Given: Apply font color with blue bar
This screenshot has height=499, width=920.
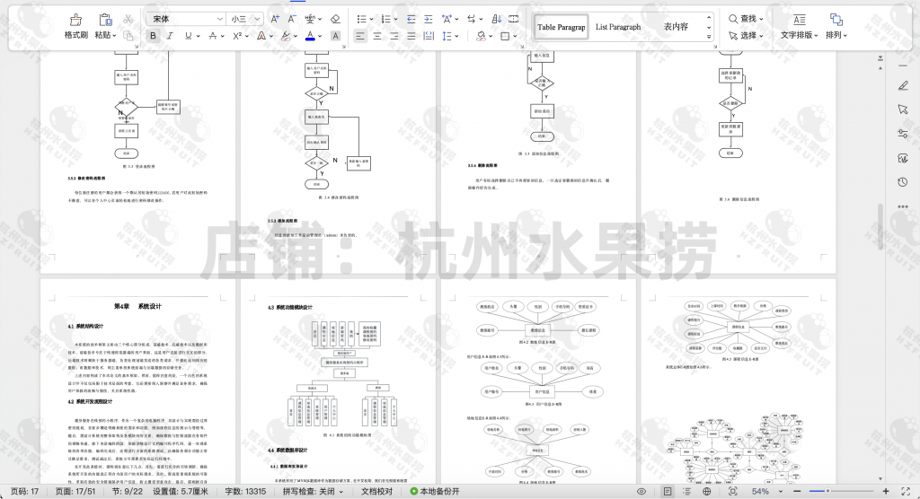Looking at the screenshot, I should coord(310,36).
